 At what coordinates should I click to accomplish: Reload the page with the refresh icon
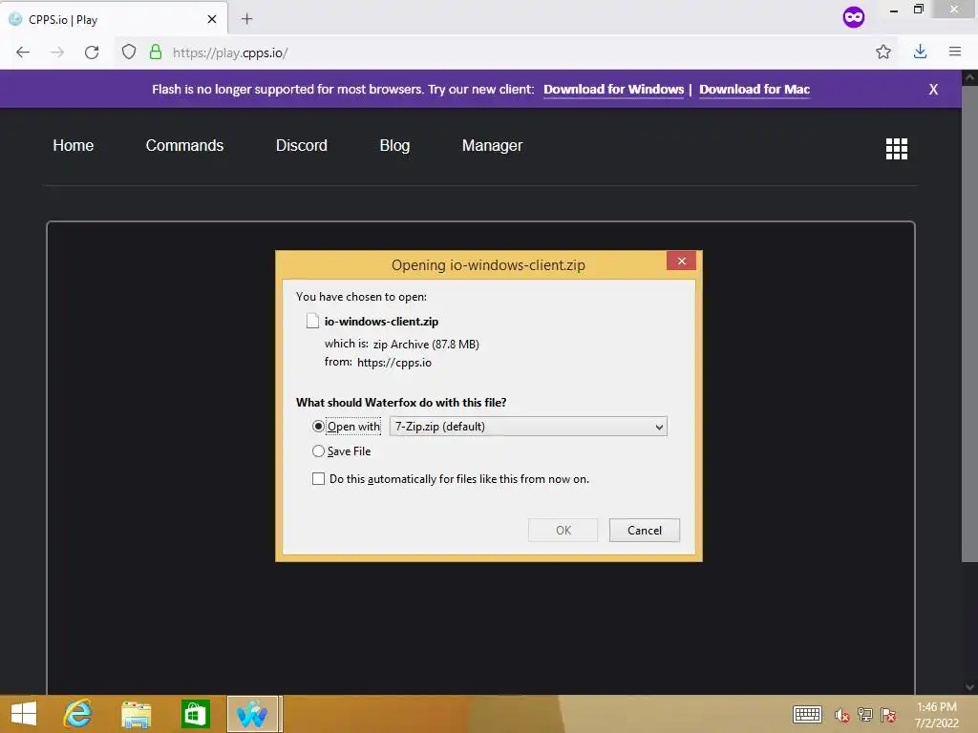(92, 52)
